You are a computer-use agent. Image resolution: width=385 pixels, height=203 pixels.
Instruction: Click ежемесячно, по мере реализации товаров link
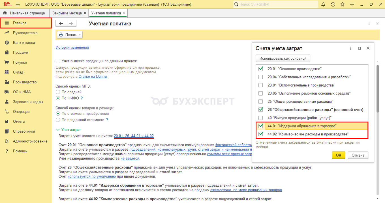pos(246,190)
